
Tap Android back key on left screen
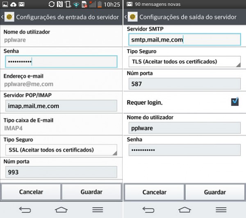[x=25, y=210]
